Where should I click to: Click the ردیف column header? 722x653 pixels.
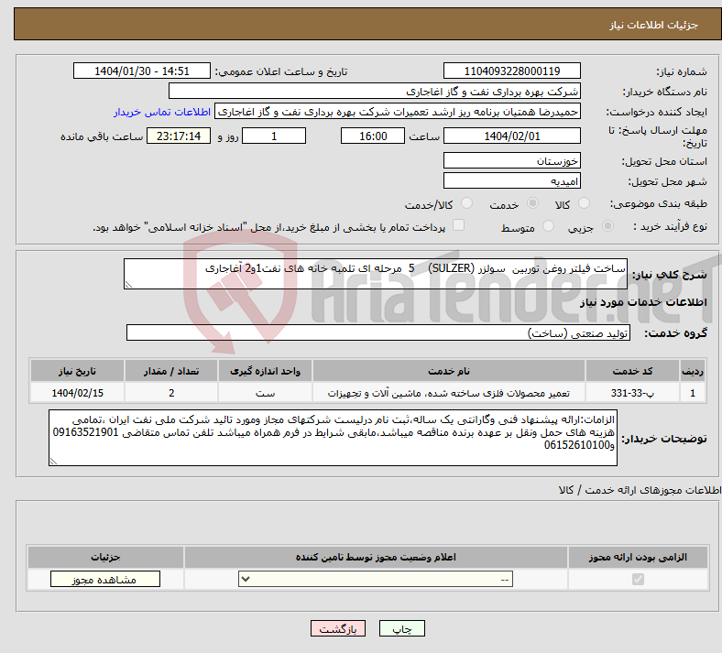tap(693, 371)
